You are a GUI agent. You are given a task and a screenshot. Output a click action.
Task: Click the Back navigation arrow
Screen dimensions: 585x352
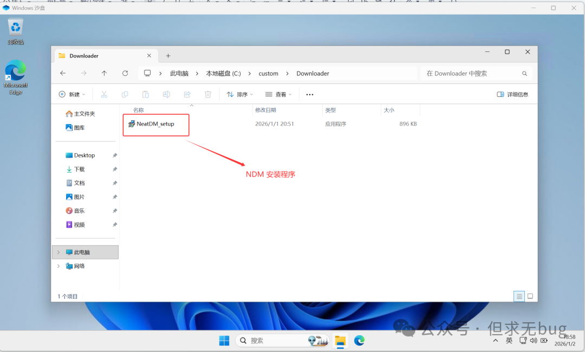point(63,73)
